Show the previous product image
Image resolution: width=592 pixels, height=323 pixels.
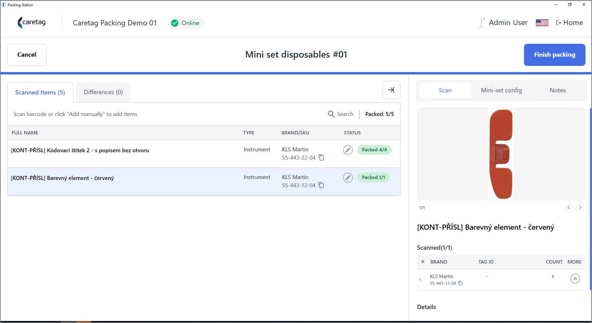[x=569, y=207]
